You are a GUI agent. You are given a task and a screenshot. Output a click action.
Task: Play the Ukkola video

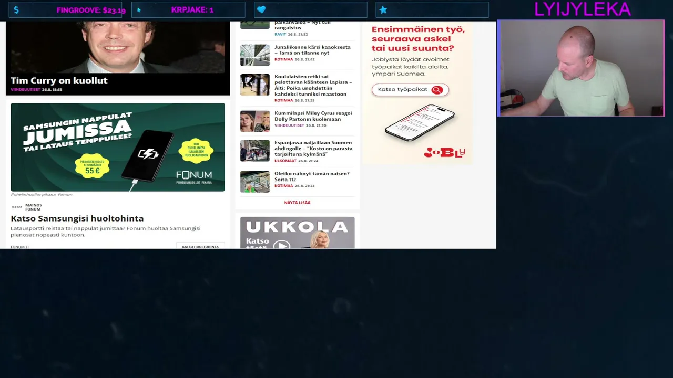click(x=281, y=245)
